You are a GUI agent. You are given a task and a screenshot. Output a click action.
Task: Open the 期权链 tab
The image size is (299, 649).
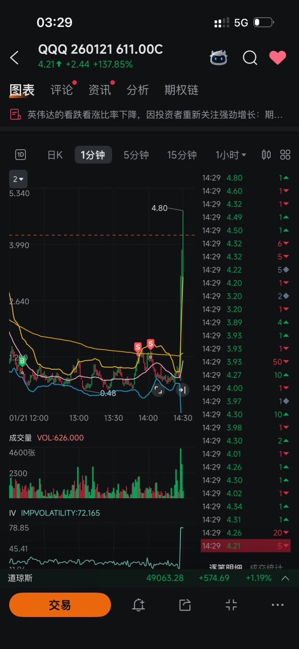click(x=181, y=90)
